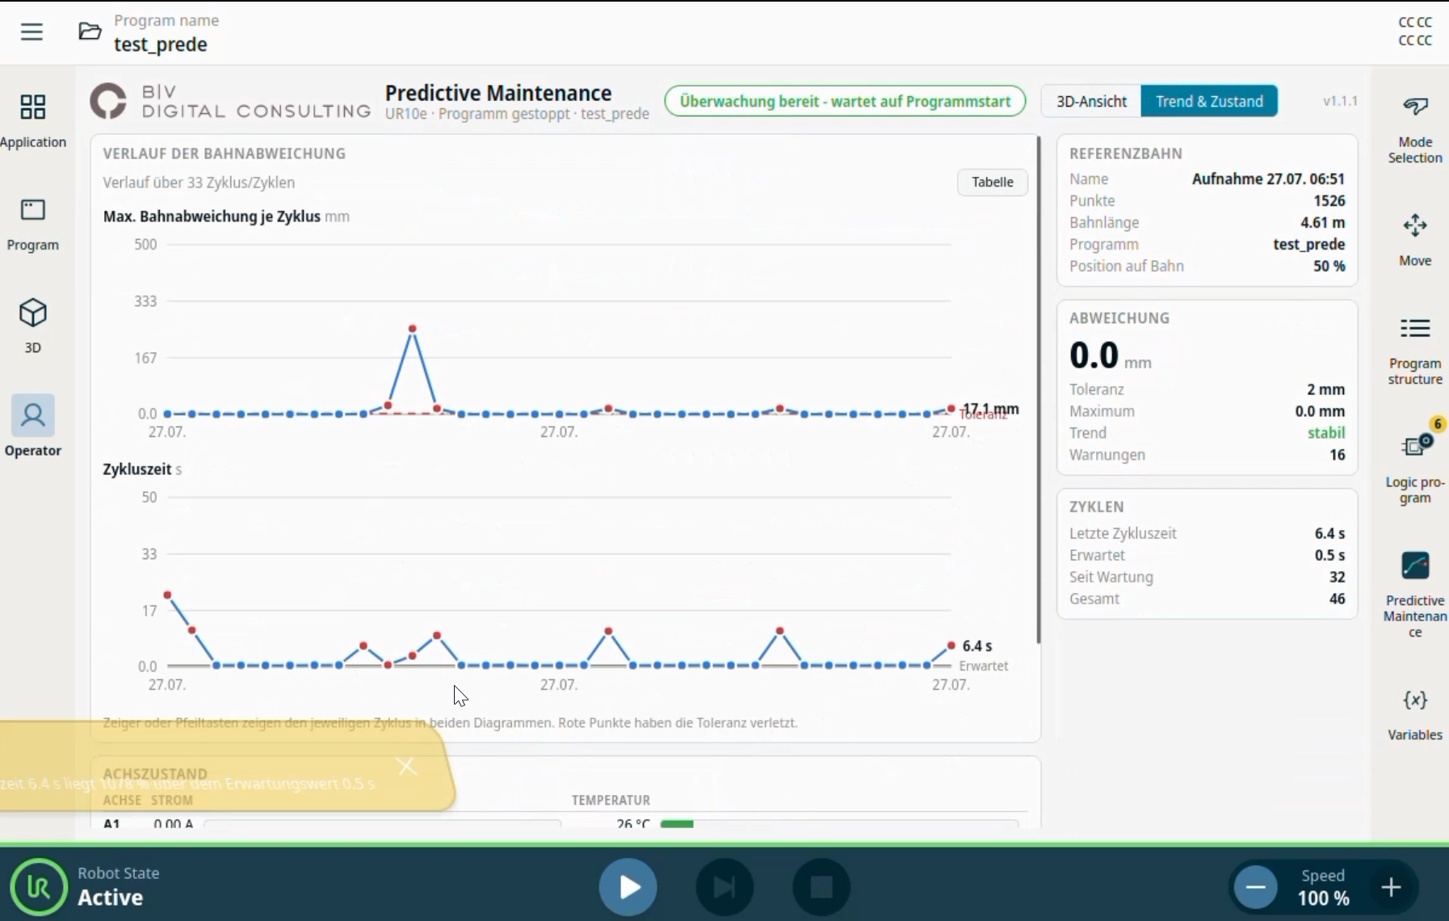
Task: Click reference name Aufnahme 27.07. 06:51
Action: click(x=1268, y=179)
